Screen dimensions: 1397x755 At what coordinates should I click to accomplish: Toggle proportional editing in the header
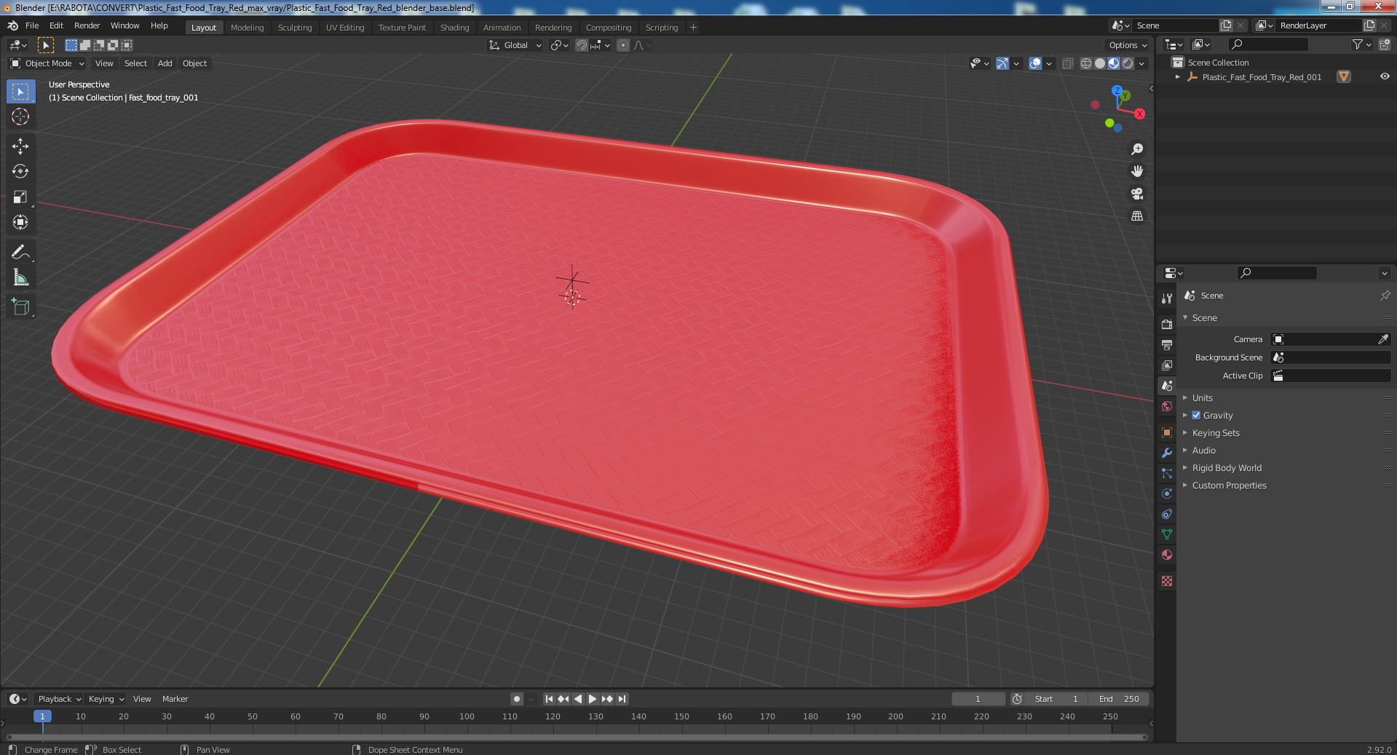click(x=623, y=45)
